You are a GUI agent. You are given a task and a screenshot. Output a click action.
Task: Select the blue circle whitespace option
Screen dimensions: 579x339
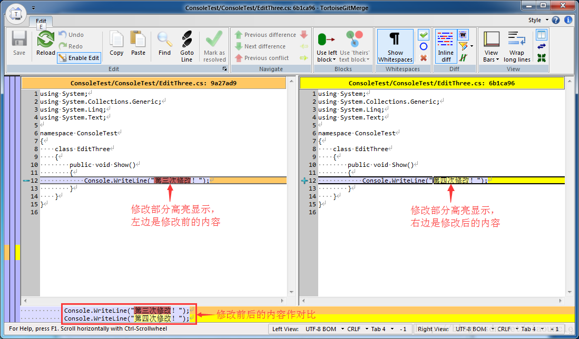point(424,46)
